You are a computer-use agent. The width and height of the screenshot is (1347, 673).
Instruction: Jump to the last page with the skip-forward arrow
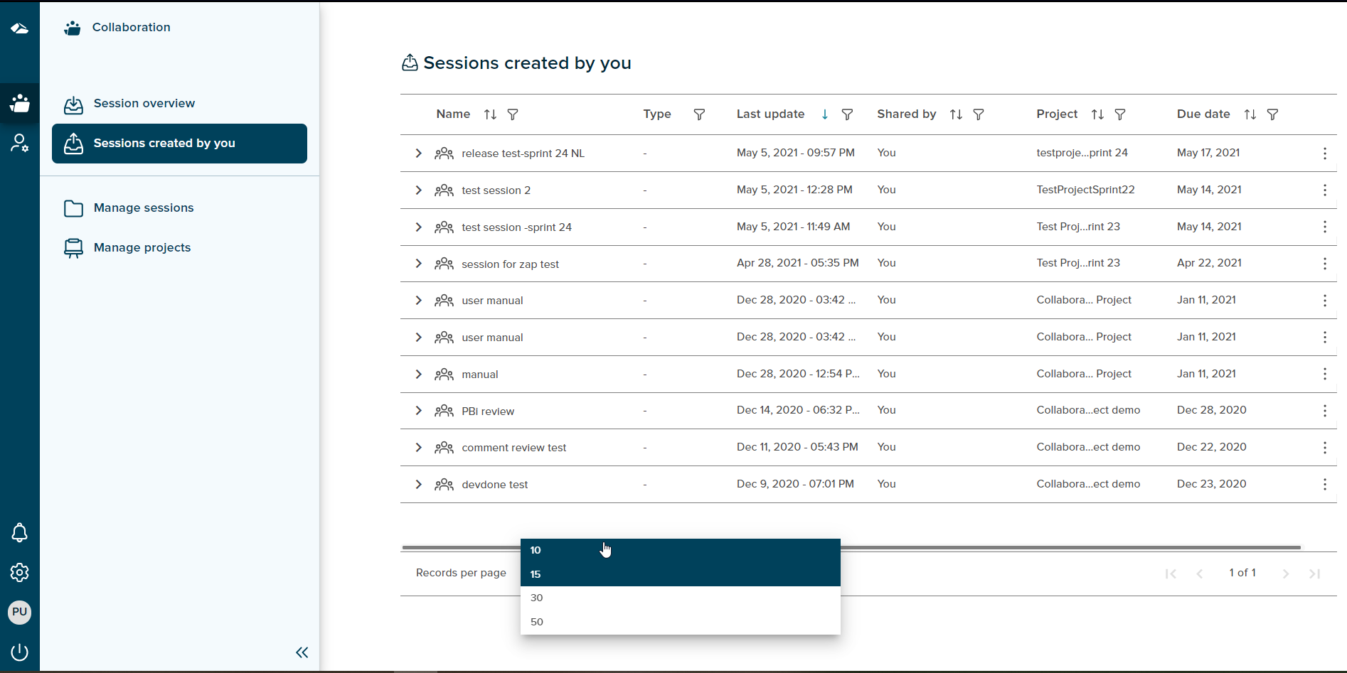point(1314,573)
